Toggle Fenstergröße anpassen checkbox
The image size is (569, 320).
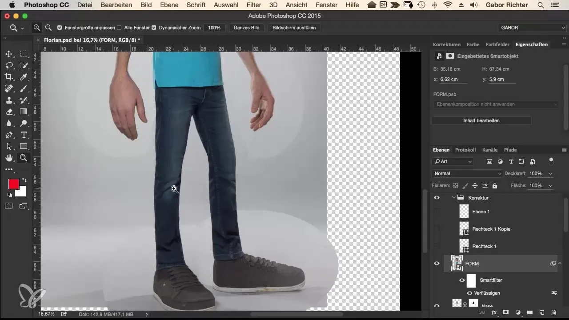[x=60, y=28]
